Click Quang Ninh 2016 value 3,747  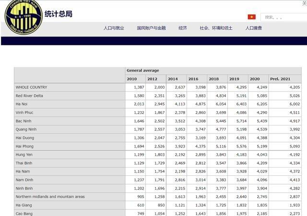click(x=201, y=129)
